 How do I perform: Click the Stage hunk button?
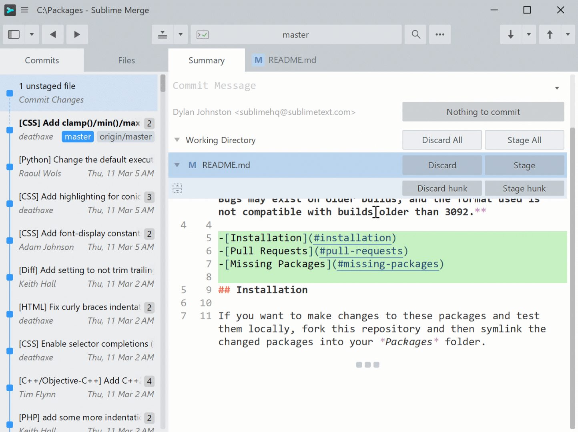pyautogui.click(x=524, y=188)
